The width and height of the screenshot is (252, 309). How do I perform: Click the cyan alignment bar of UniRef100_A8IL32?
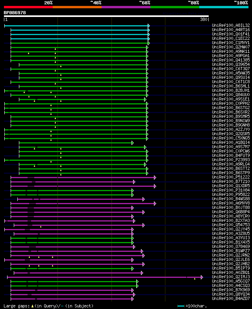pyautogui.click(x=76, y=26)
